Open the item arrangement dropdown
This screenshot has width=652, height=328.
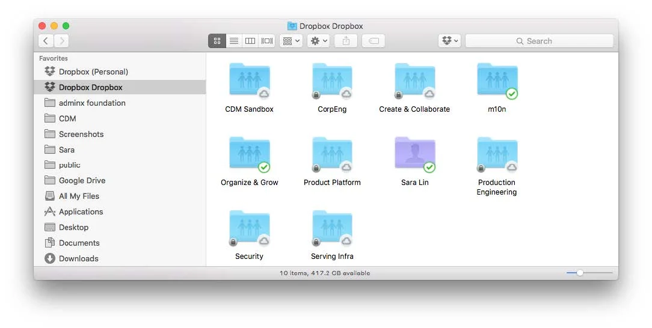(291, 41)
